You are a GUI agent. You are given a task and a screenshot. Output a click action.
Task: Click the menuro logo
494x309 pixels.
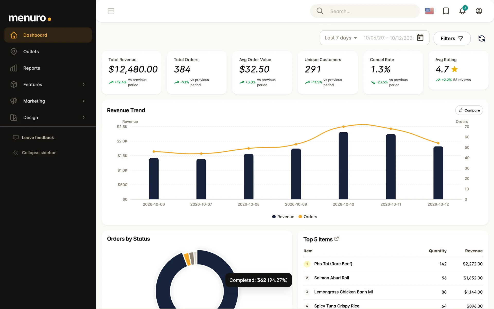(30, 18)
